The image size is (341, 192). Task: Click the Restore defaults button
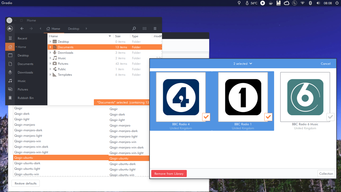tap(25, 183)
